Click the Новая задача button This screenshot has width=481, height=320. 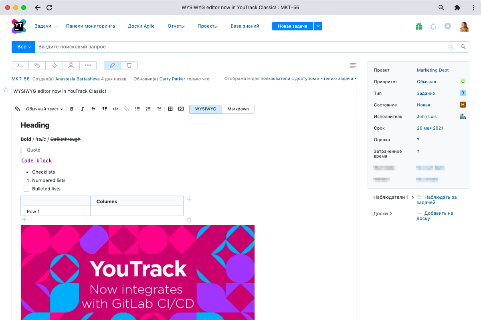(x=293, y=26)
